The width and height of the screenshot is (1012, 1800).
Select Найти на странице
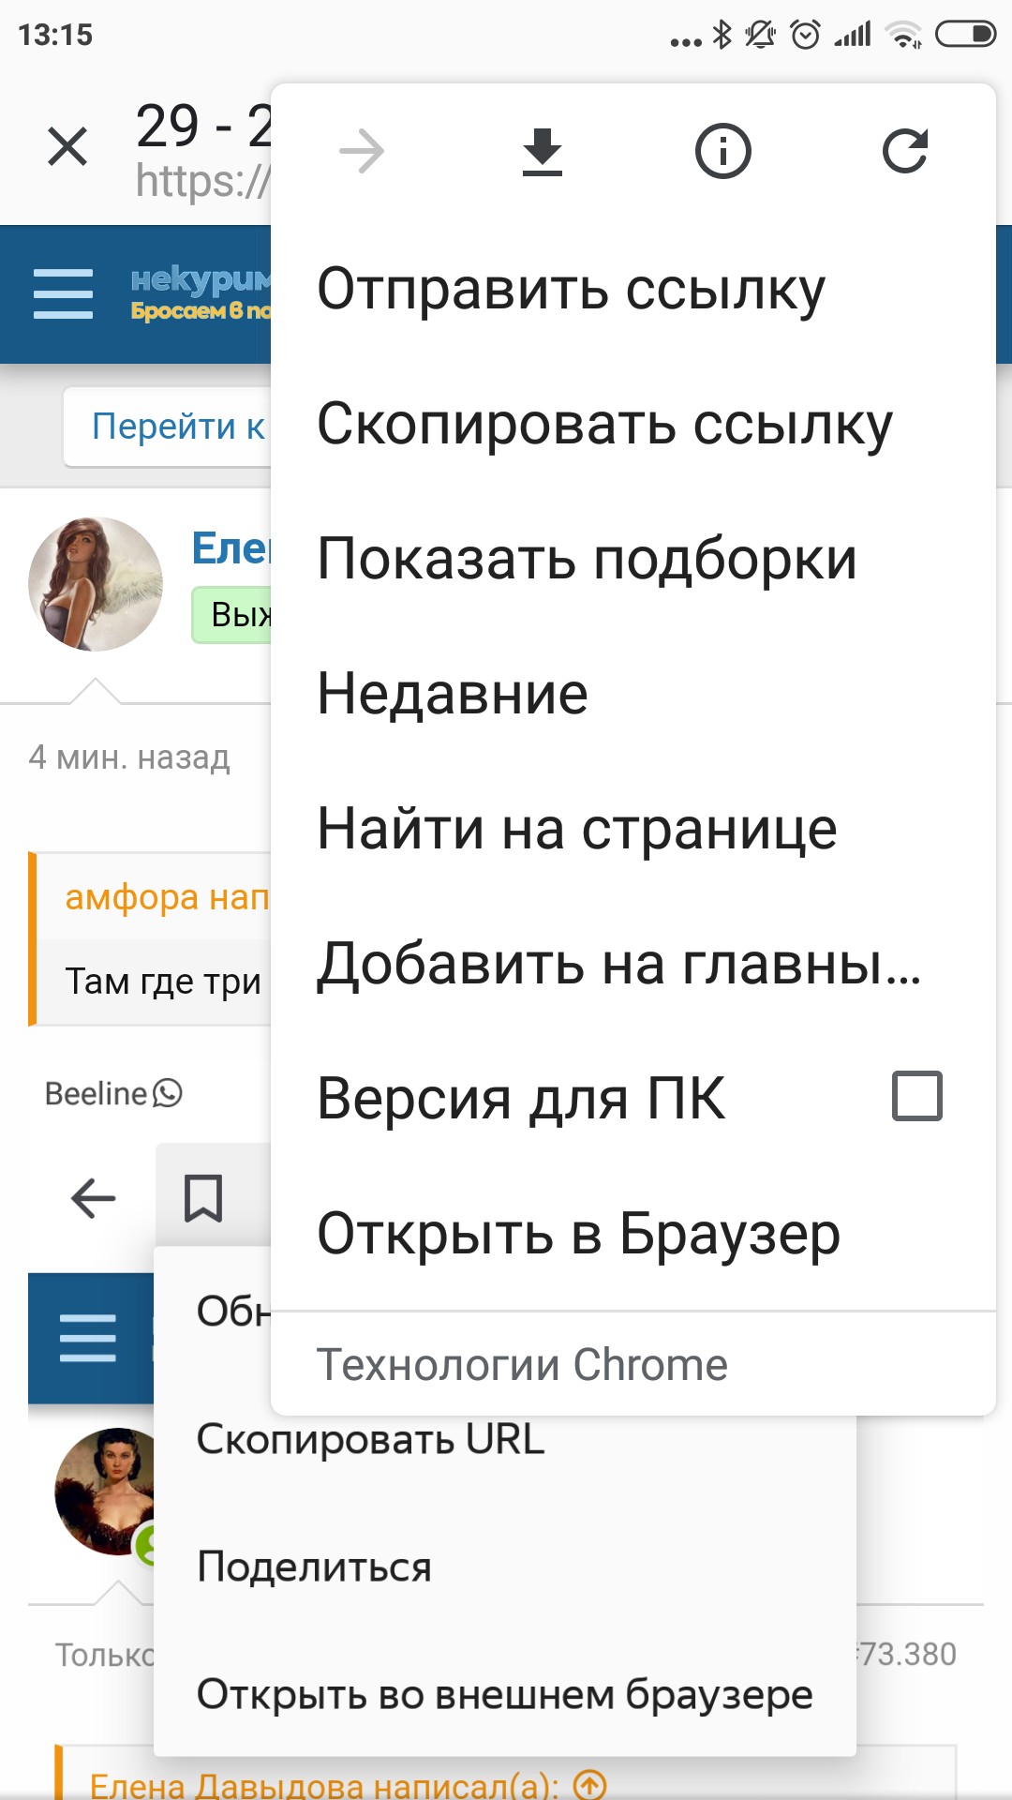577,829
